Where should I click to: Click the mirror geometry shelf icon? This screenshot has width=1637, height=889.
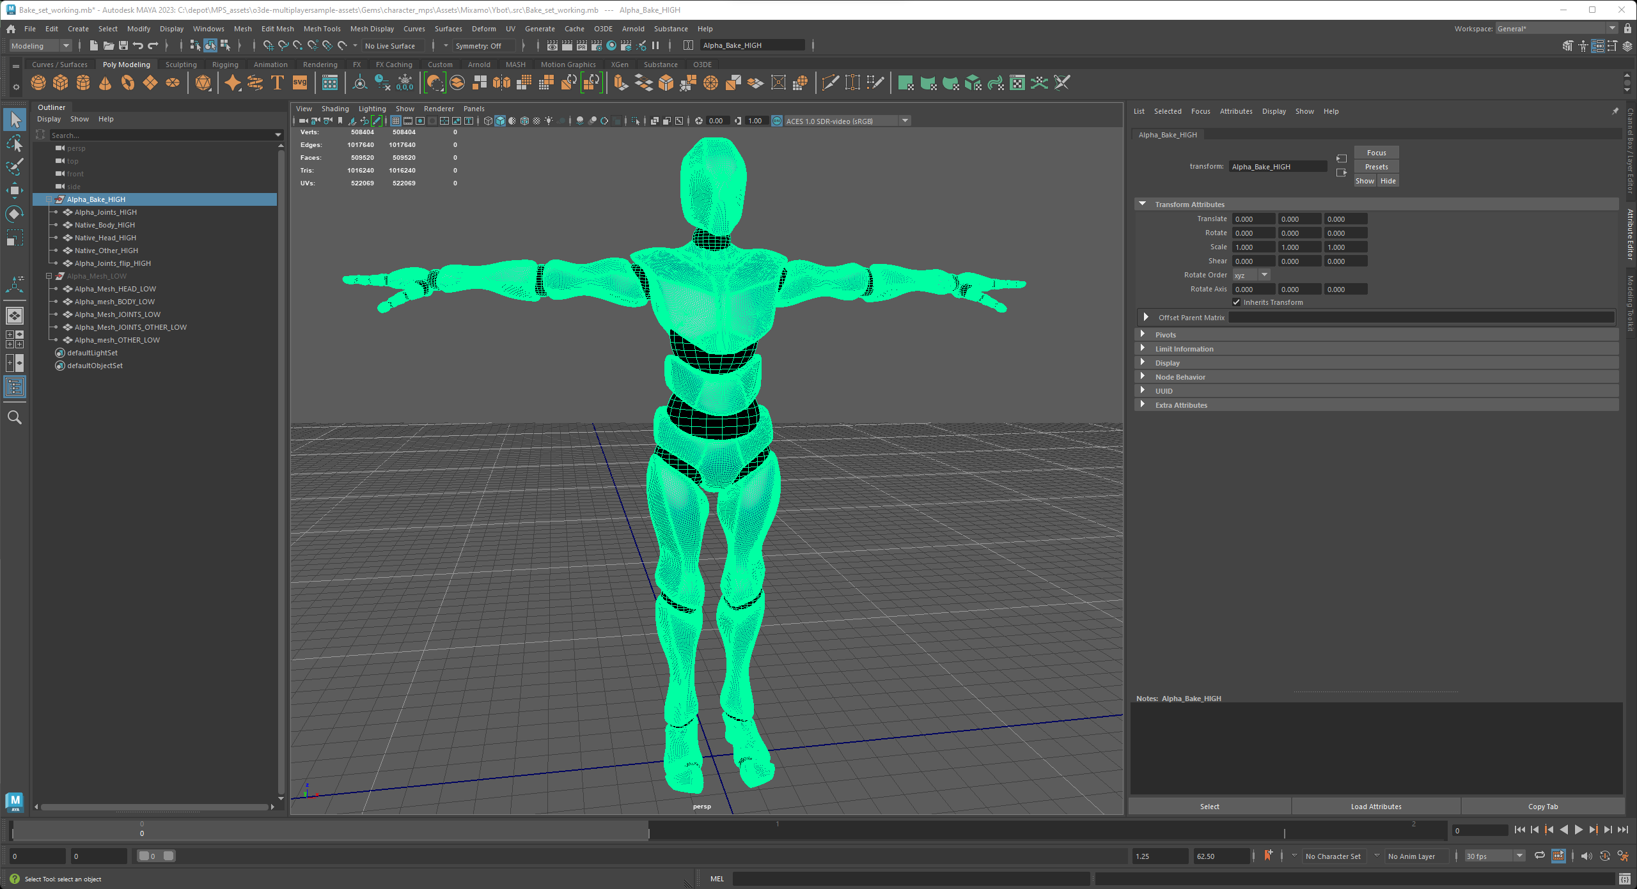point(502,83)
